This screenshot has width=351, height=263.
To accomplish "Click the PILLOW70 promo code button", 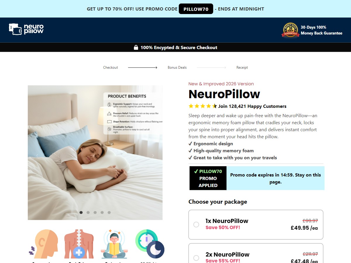I will (196, 9).
